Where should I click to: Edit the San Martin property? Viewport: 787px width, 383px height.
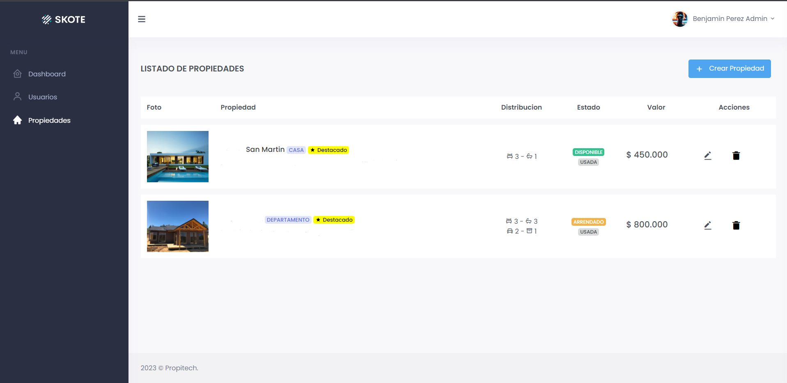pos(707,156)
